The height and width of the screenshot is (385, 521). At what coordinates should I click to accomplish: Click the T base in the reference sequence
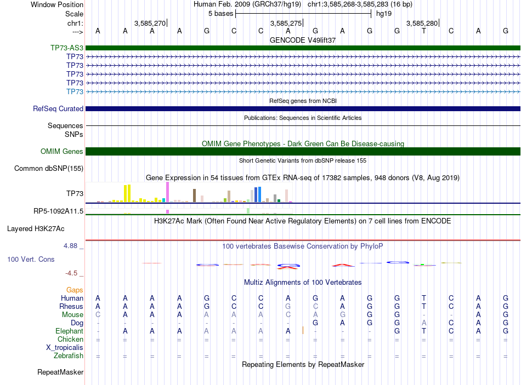[x=423, y=31]
